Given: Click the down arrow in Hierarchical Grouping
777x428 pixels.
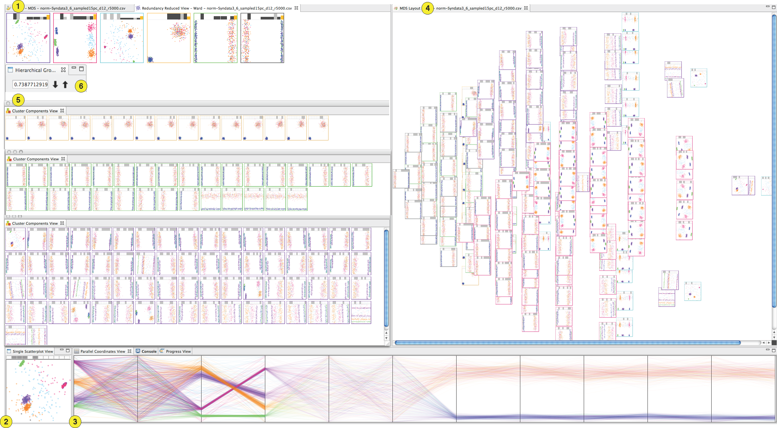Looking at the screenshot, I should click(55, 84).
